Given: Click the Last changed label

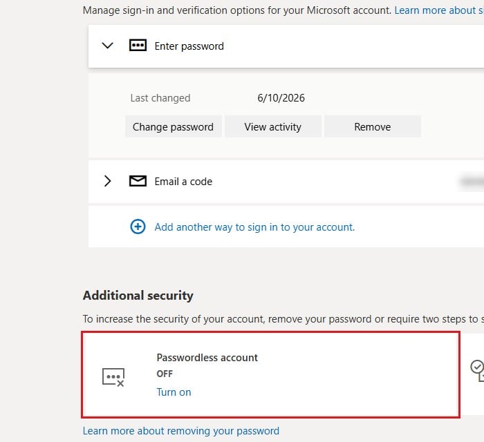Looking at the screenshot, I should (x=160, y=98).
